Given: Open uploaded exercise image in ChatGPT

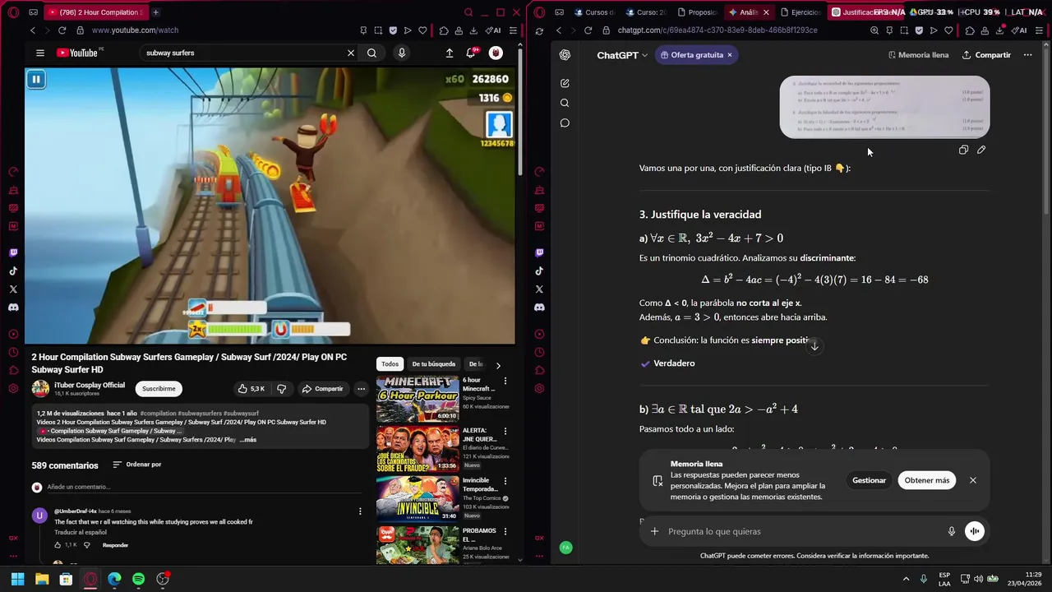Looking at the screenshot, I should [x=884, y=107].
